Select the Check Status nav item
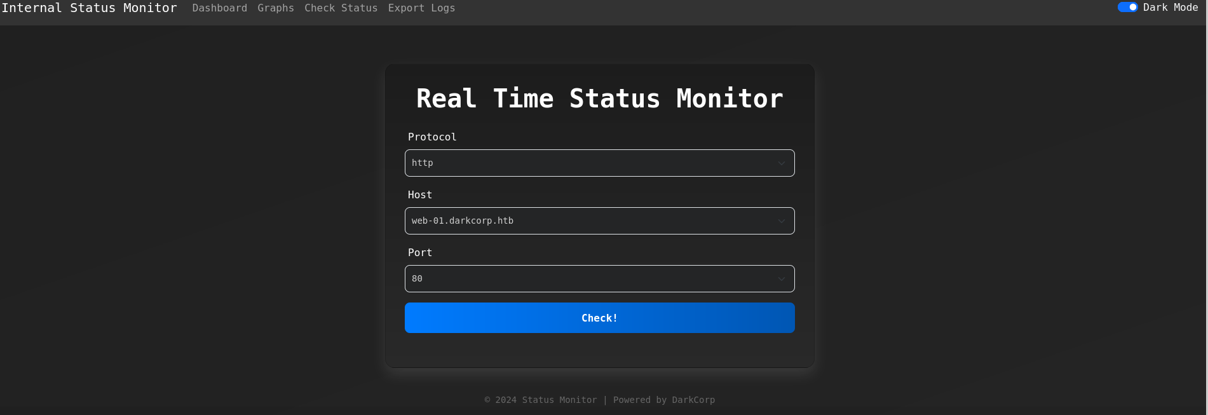Image resolution: width=1208 pixels, height=415 pixels. coord(341,8)
